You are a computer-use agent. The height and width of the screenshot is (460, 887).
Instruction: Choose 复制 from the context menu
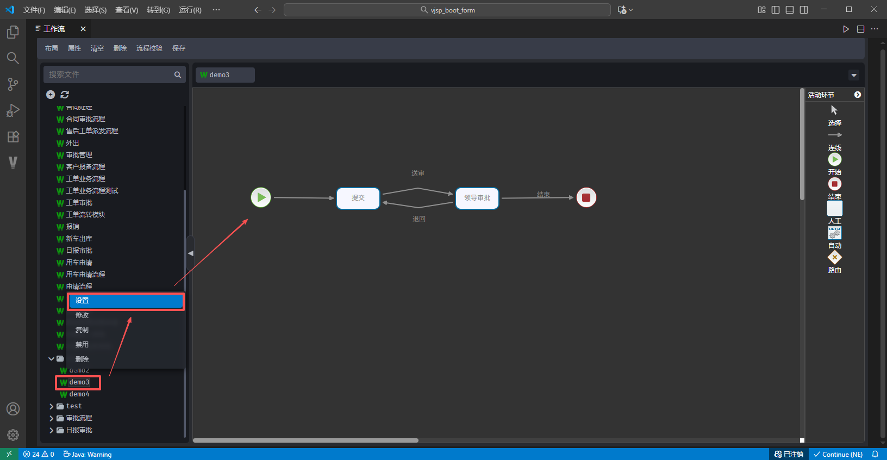pyautogui.click(x=82, y=330)
